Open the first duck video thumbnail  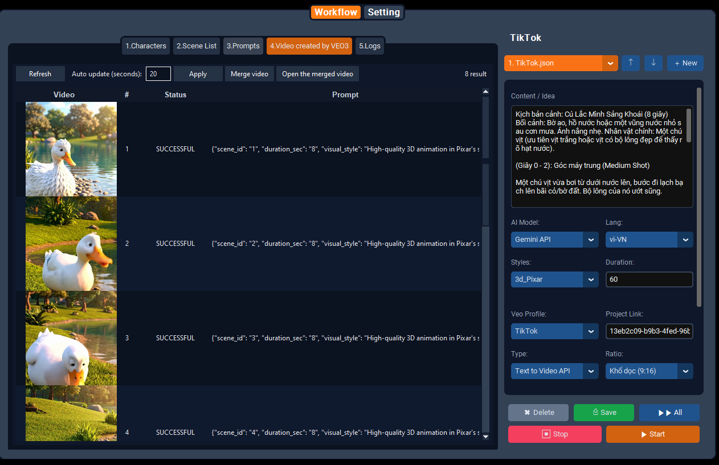[71, 149]
